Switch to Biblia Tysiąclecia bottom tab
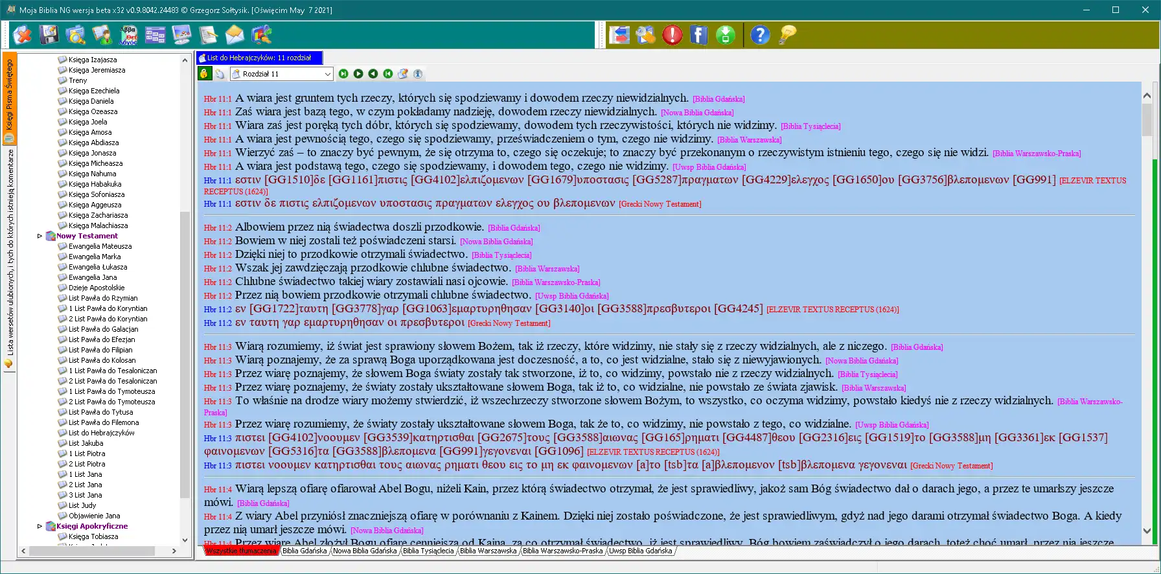Viewport: 1161px width, 574px height. pyautogui.click(x=428, y=551)
